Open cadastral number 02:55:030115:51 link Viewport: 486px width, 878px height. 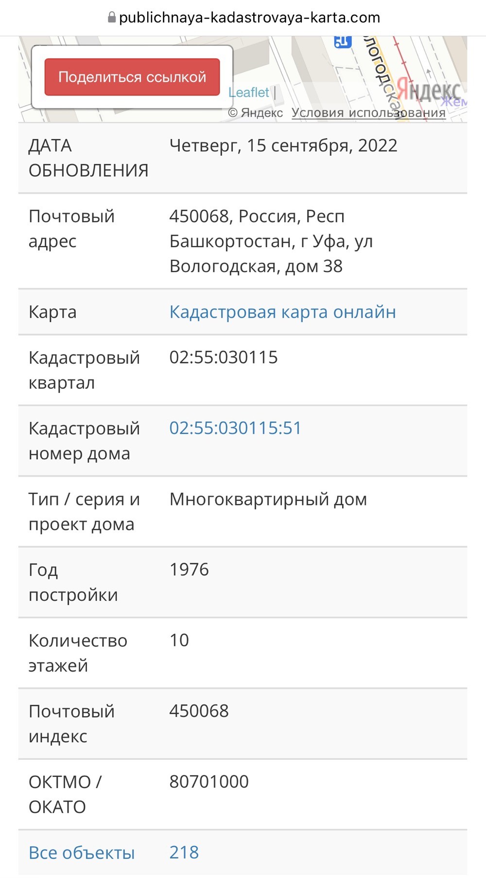235,428
